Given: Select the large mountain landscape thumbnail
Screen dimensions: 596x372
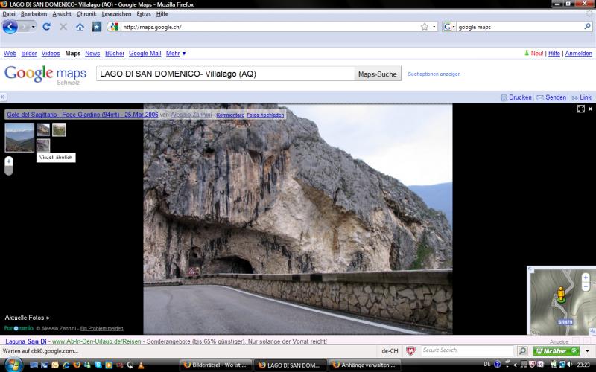Looking at the screenshot, I should 19,138.
